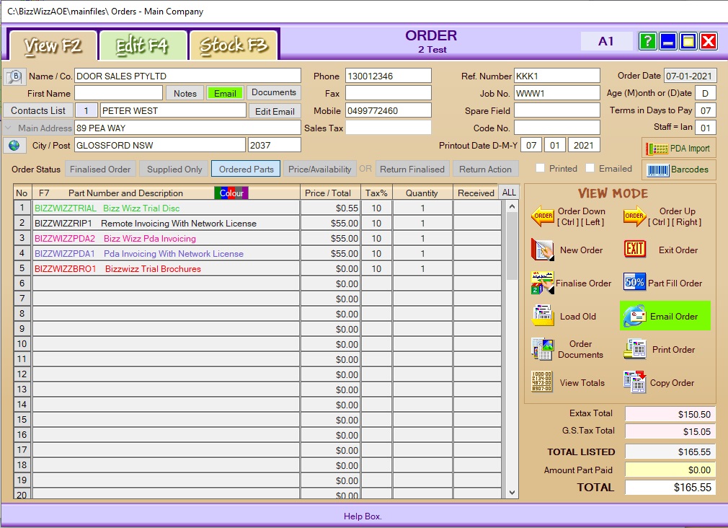Switch to the Edit F4 tab
This screenshot has height=528, width=728.
coord(142,45)
